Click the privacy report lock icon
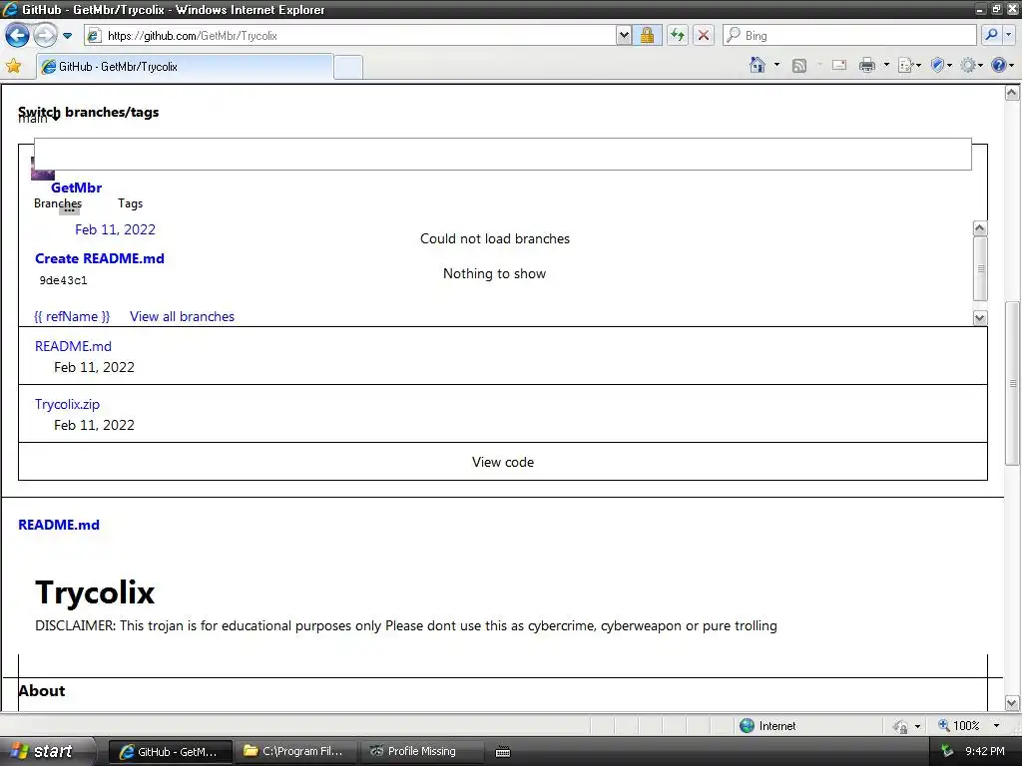 [901, 726]
